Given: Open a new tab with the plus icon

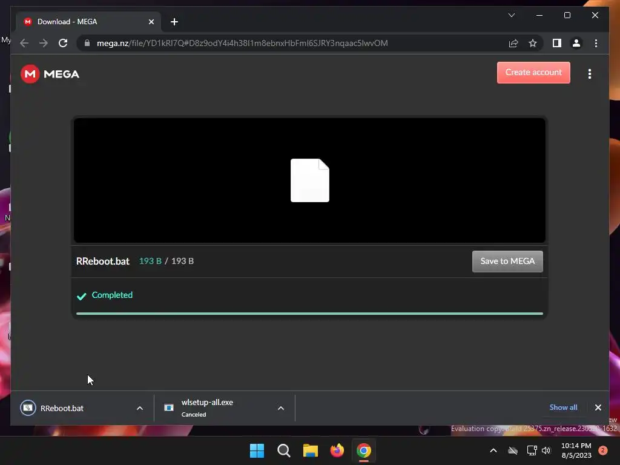Looking at the screenshot, I should pyautogui.click(x=174, y=22).
